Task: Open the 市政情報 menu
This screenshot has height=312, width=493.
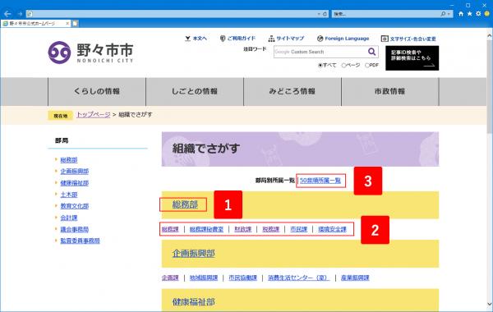Action: tap(389, 91)
